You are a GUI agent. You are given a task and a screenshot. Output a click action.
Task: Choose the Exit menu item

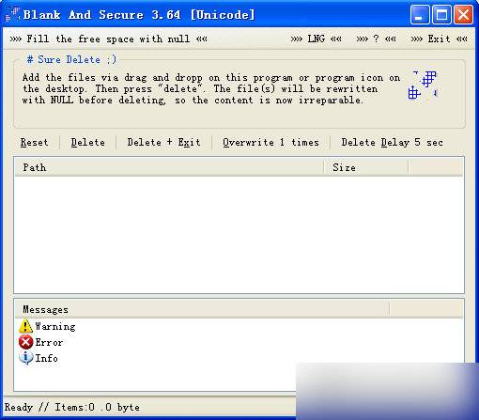[x=439, y=39]
